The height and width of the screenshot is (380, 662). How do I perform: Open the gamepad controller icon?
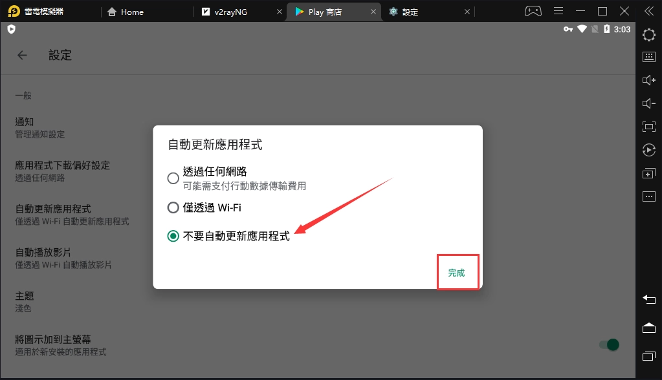coord(533,12)
